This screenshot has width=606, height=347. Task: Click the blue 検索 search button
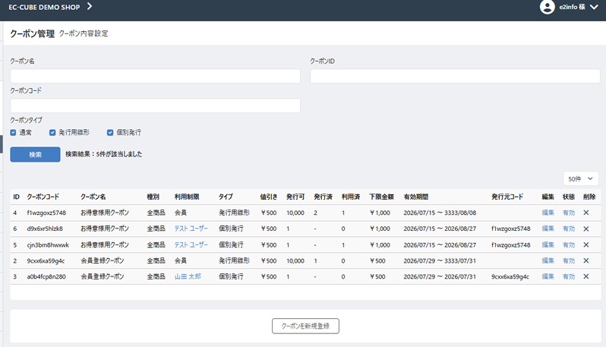click(x=35, y=154)
